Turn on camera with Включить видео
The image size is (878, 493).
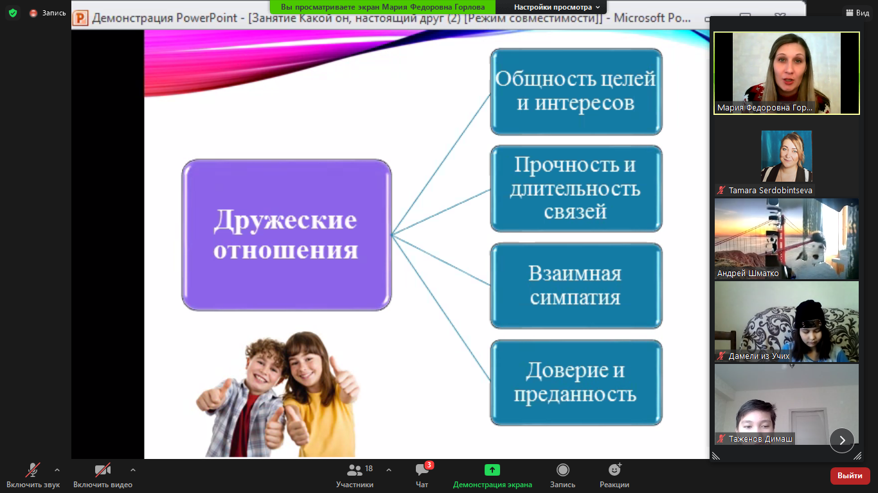click(x=103, y=476)
